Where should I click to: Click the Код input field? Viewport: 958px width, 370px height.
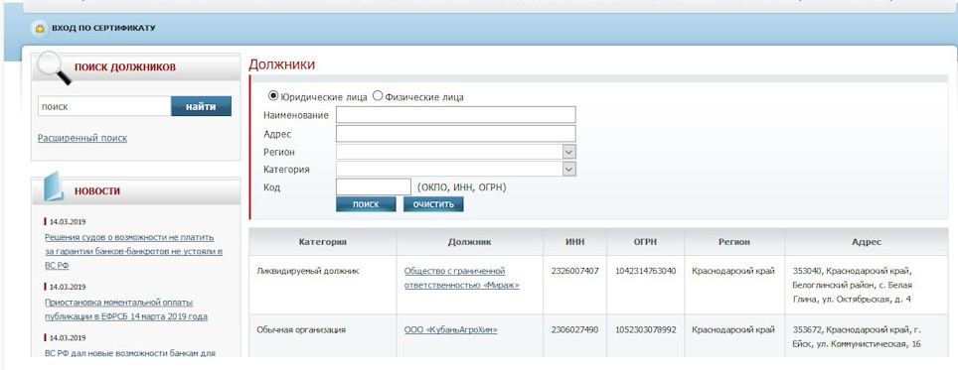(374, 187)
